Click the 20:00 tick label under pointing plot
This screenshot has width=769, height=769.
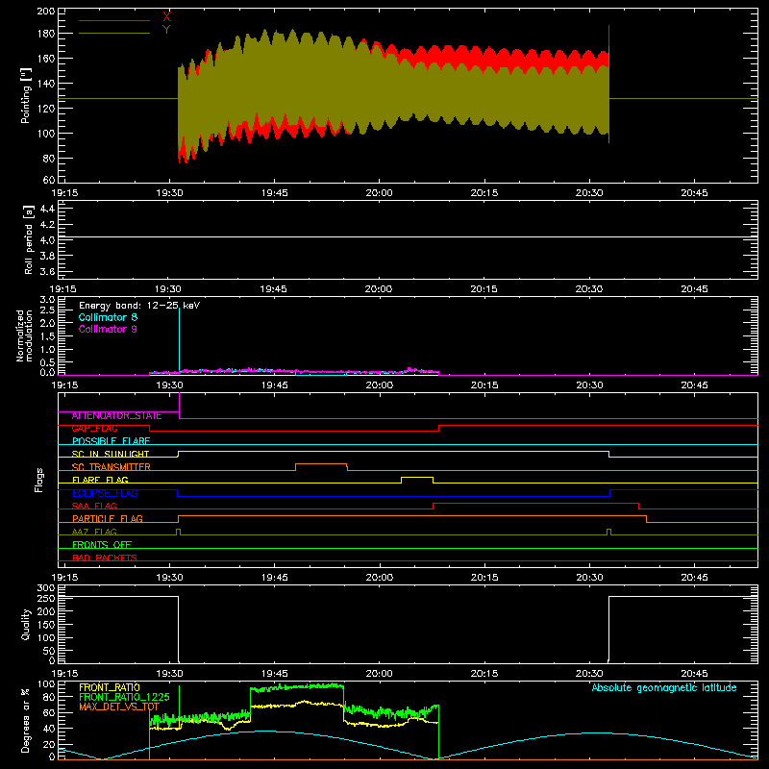click(379, 193)
